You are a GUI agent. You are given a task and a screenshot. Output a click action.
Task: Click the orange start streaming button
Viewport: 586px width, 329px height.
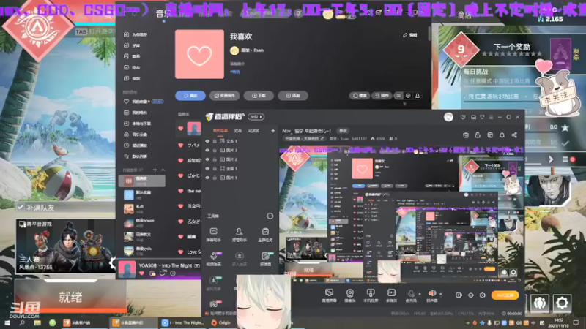point(505,295)
